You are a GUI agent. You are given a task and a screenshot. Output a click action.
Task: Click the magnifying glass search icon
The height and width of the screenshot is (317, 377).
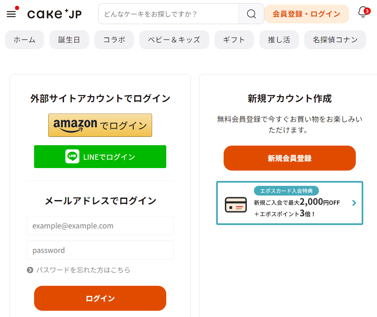251,14
